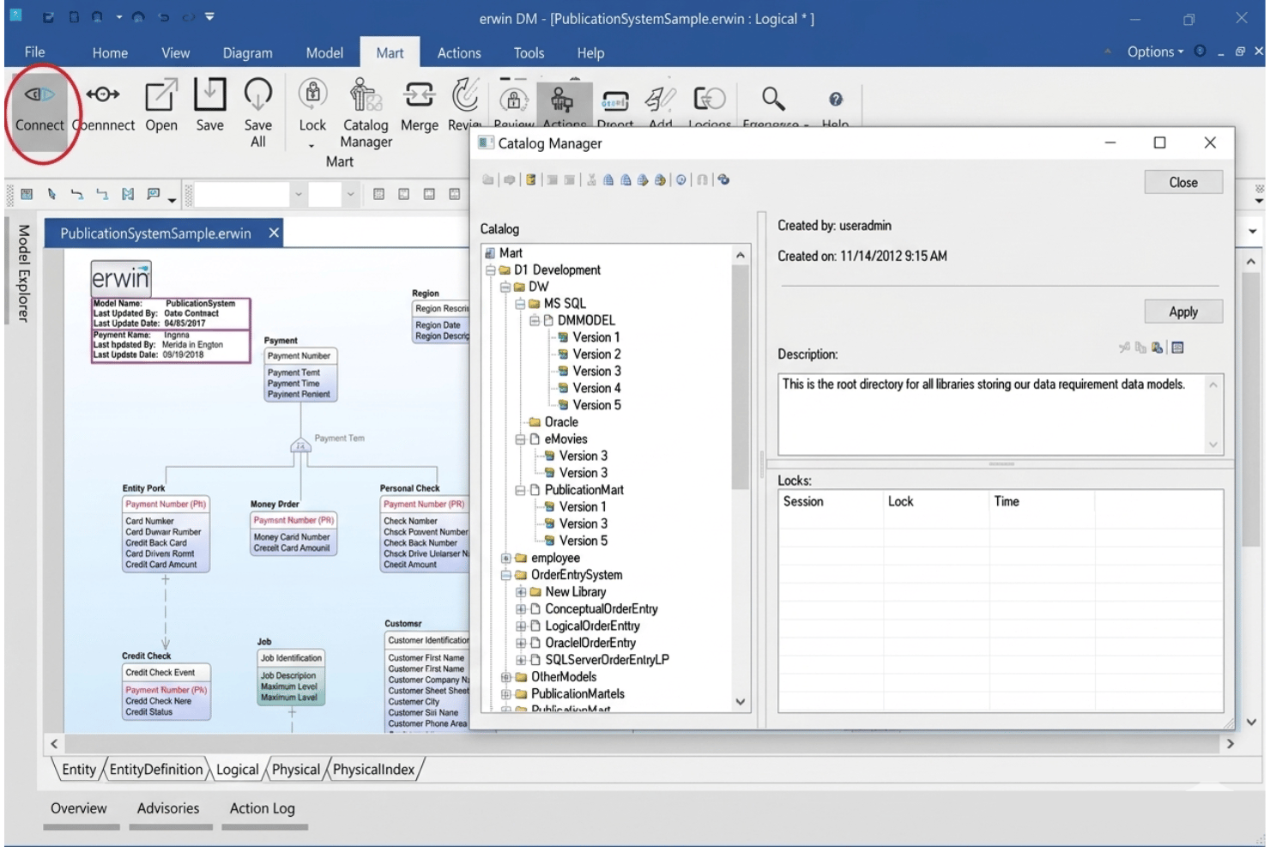This screenshot has width=1270, height=847.
Task: Switch to the Tools ribbon tab
Action: coord(529,52)
